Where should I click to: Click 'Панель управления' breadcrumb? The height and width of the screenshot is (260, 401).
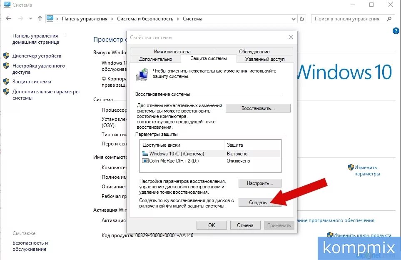pos(85,19)
